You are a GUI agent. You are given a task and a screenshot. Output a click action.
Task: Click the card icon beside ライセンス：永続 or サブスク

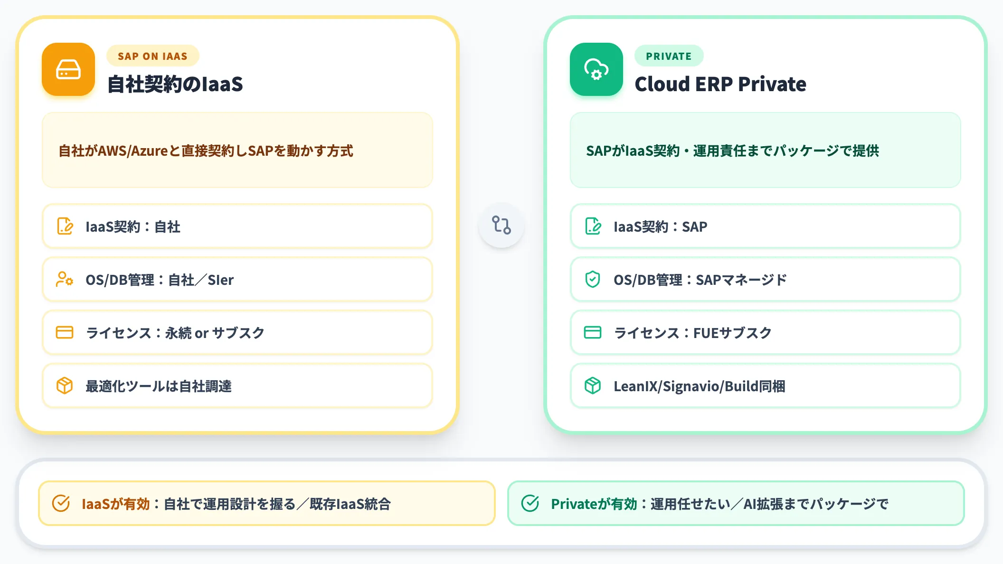click(x=65, y=332)
